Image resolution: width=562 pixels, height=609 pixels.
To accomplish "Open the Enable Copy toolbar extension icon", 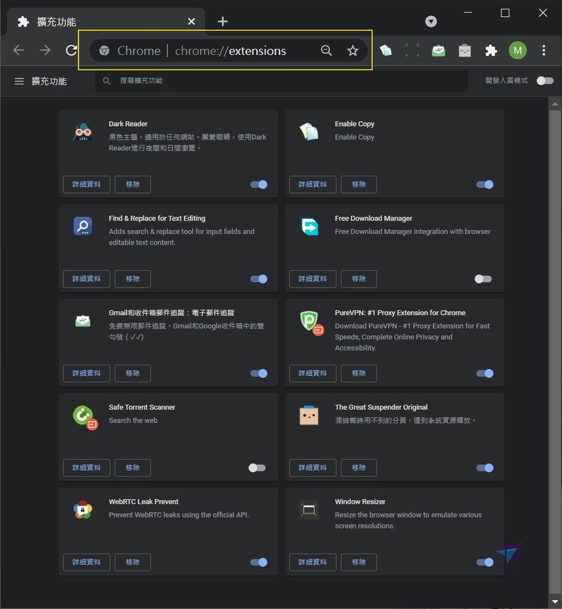I will (386, 51).
